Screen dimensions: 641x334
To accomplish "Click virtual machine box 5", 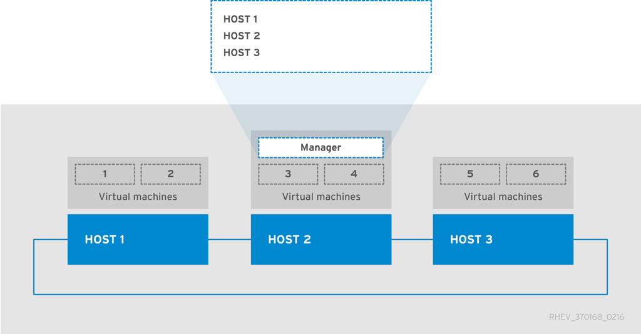I will (x=470, y=174).
